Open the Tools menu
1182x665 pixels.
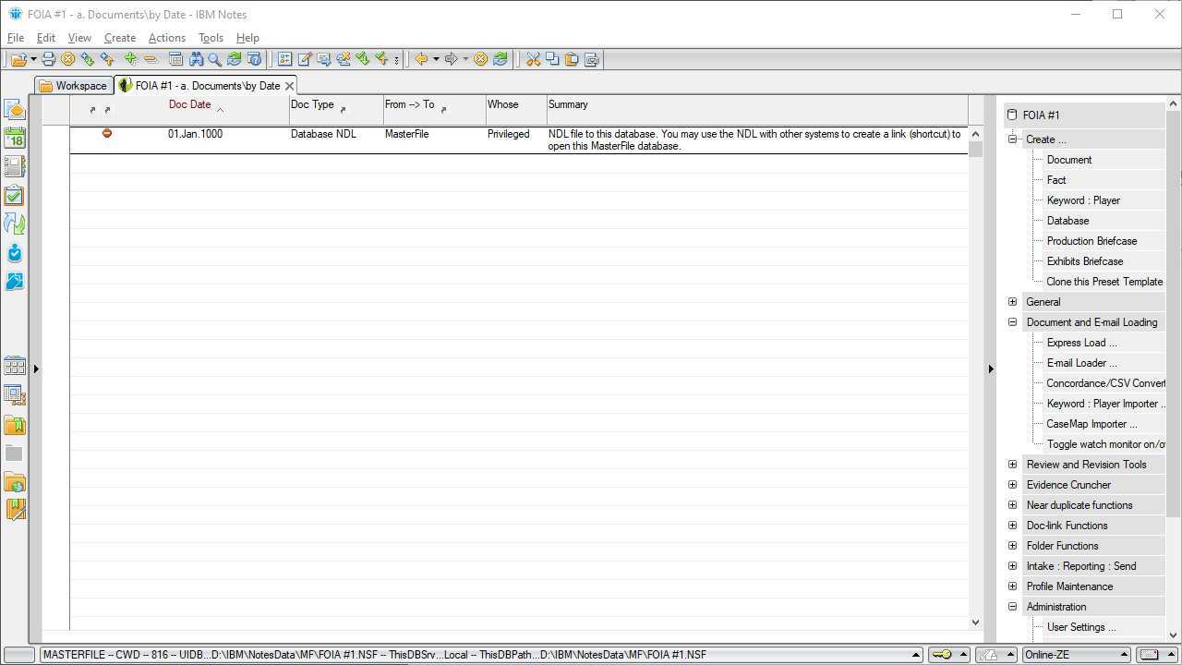click(211, 38)
